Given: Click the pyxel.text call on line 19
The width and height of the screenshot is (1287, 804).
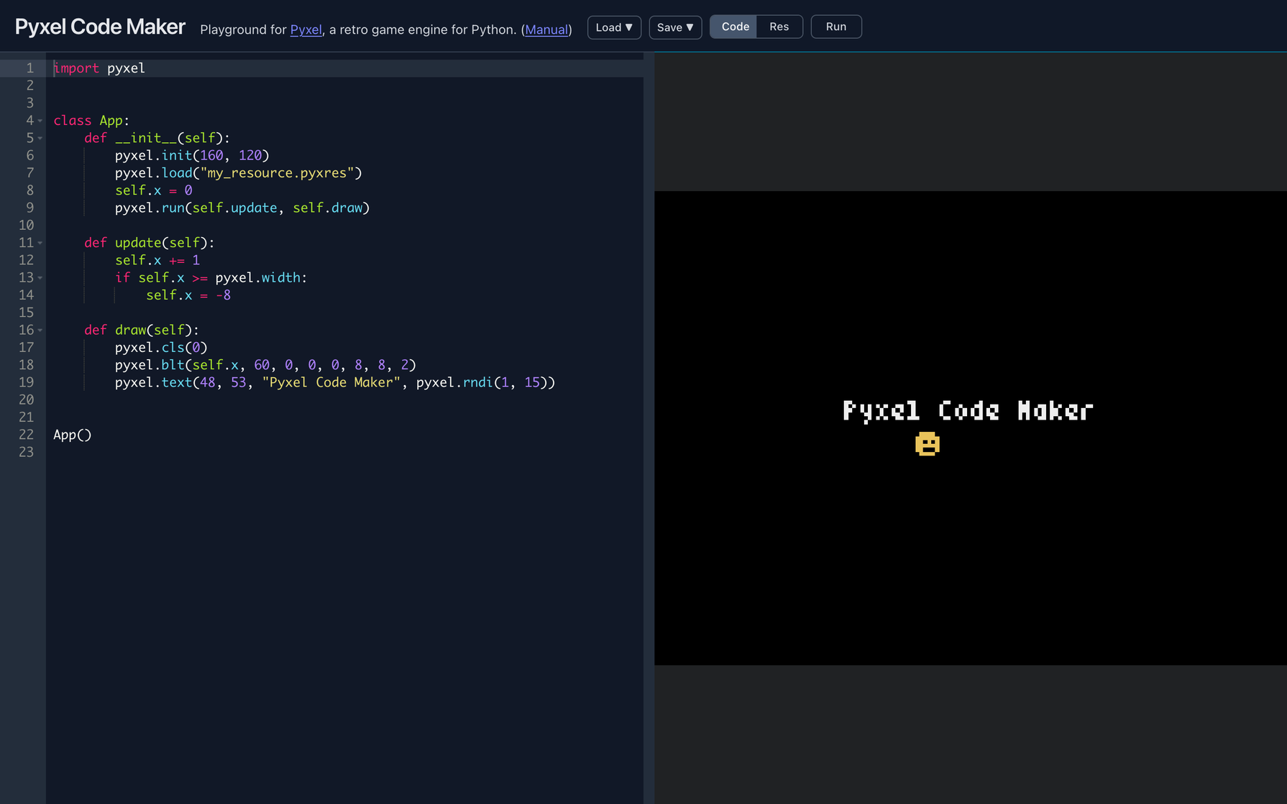Looking at the screenshot, I should (x=335, y=382).
